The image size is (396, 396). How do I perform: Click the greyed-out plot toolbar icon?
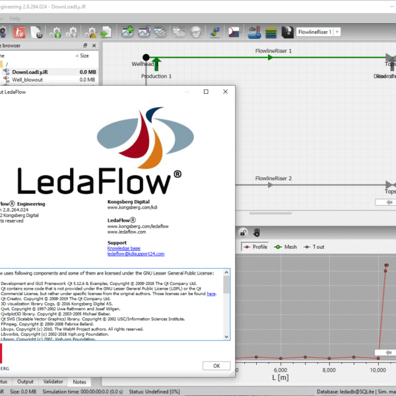(179, 32)
